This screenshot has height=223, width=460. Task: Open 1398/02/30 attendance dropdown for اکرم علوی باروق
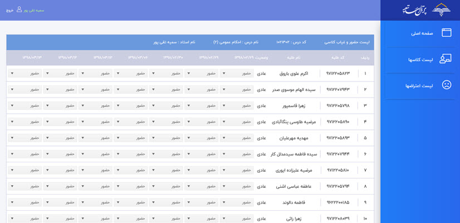pyautogui.click(x=166, y=73)
